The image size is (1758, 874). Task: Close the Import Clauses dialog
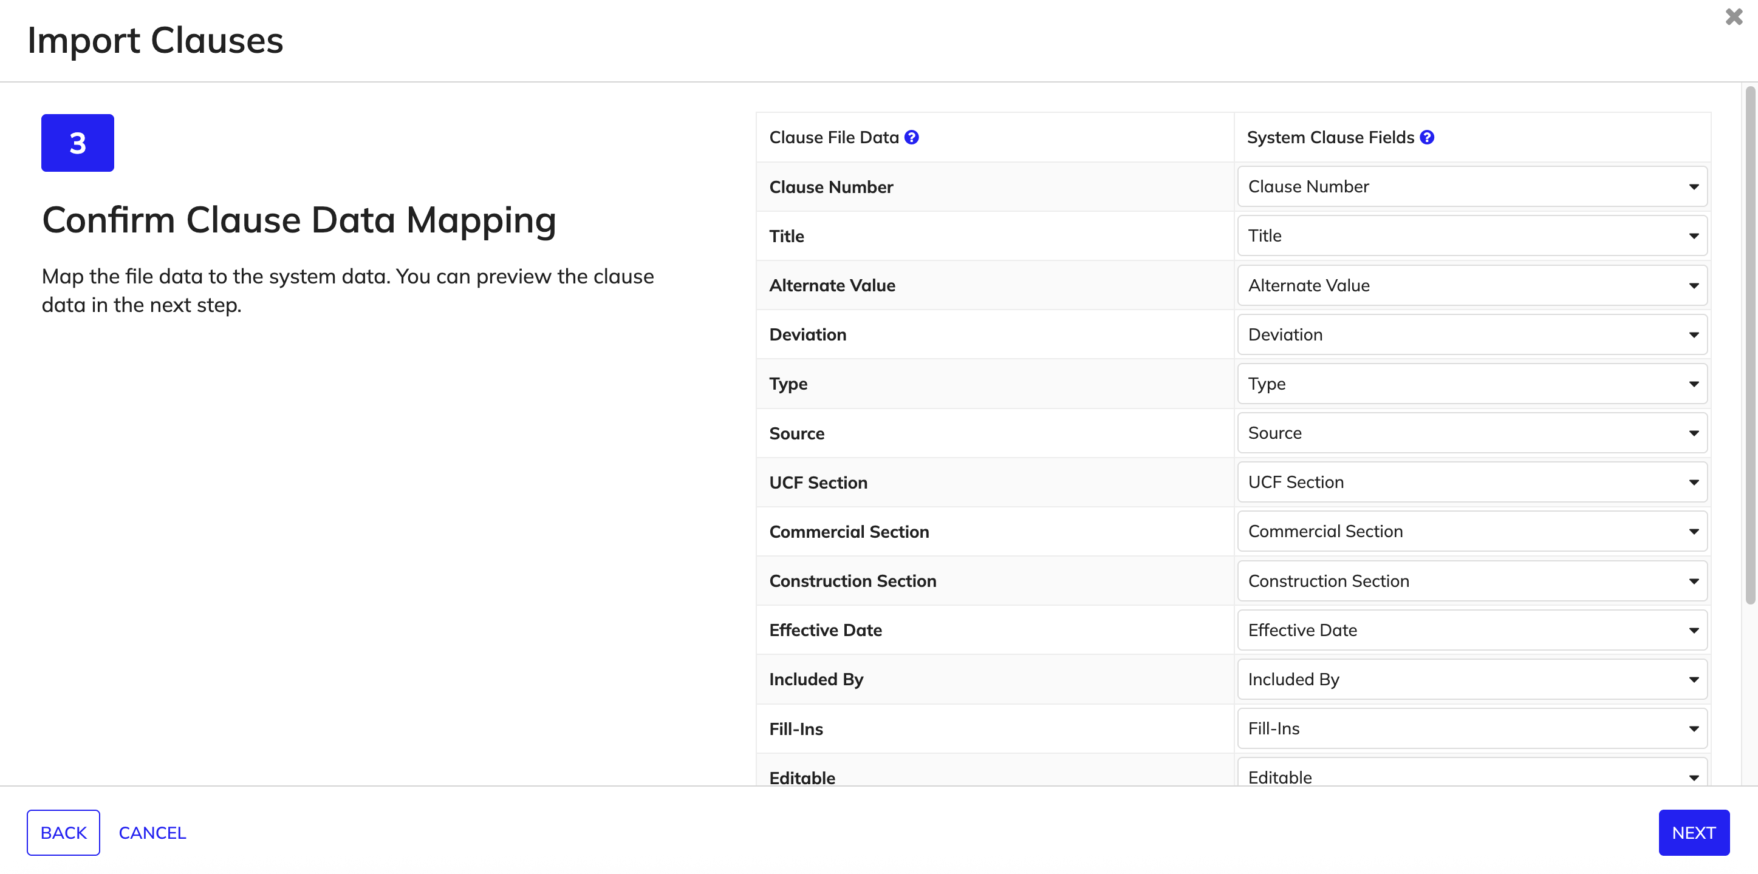pos(1734,16)
